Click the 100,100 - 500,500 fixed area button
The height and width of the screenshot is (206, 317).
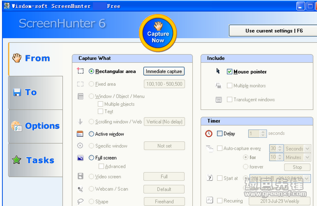coord(164,84)
